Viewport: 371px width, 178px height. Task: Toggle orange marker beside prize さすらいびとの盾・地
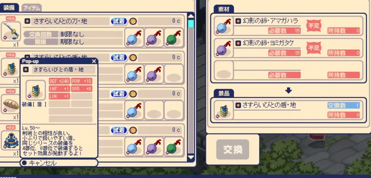[238, 105]
